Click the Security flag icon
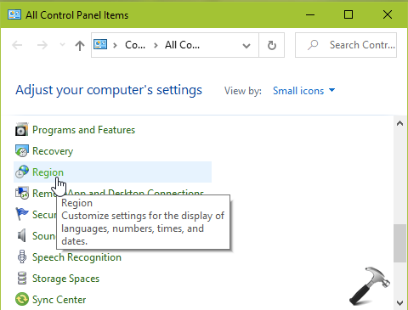Image resolution: width=408 pixels, height=310 pixels. (22, 214)
